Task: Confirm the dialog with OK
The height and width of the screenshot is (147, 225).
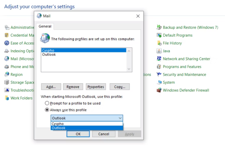Action: (78, 134)
